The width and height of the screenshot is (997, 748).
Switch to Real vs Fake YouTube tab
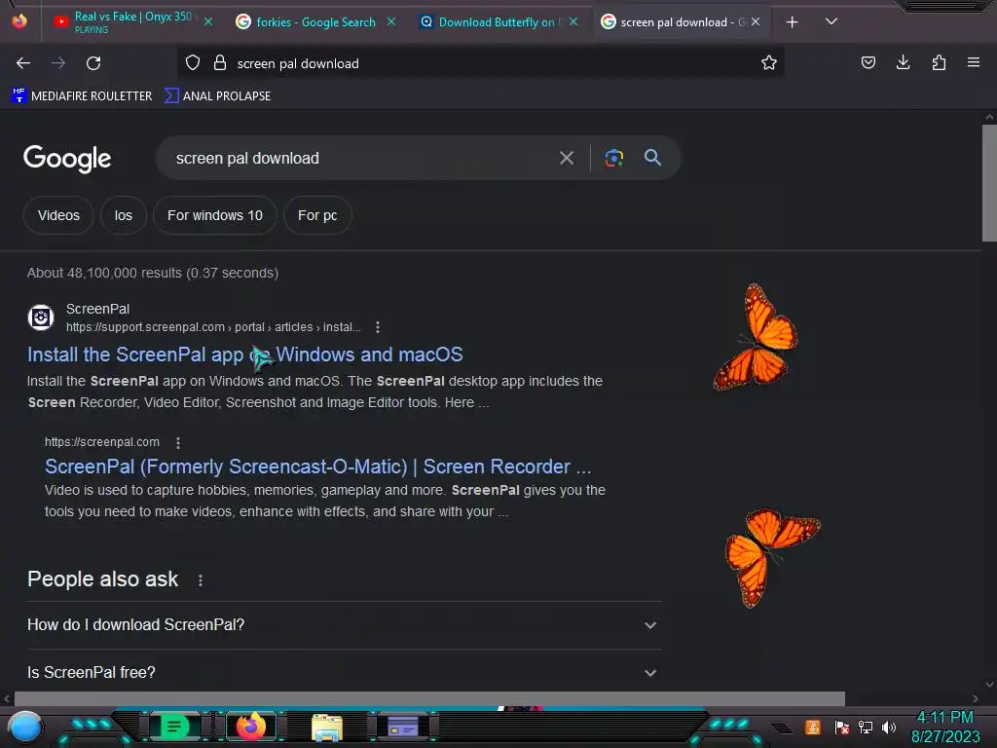click(x=133, y=22)
